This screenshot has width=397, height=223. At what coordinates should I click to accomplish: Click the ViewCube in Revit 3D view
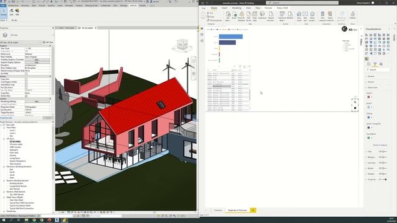pos(182,45)
